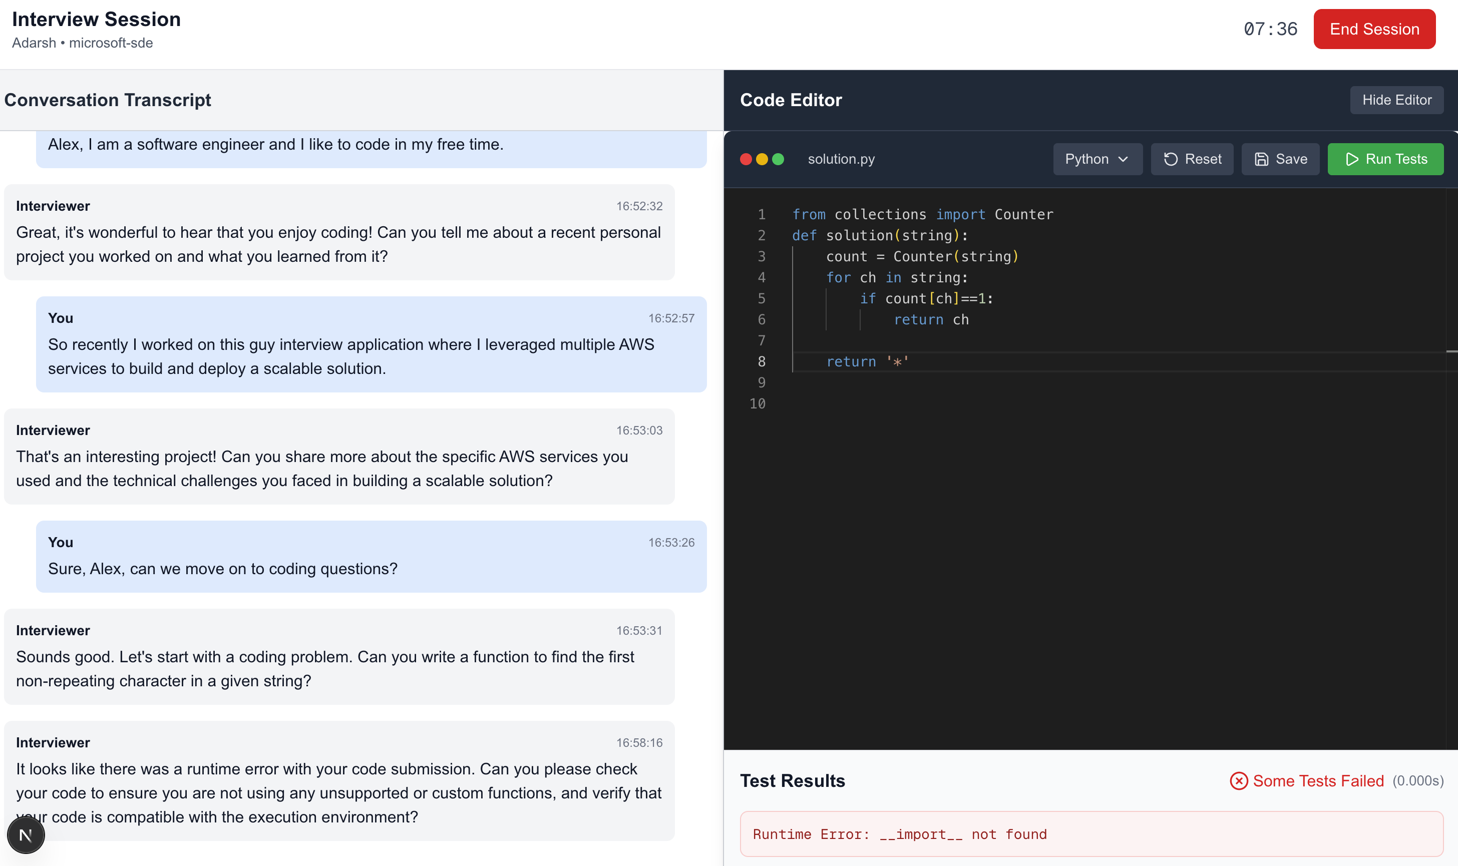End the interview session
This screenshot has height=866, width=1458.
[1374, 29]
